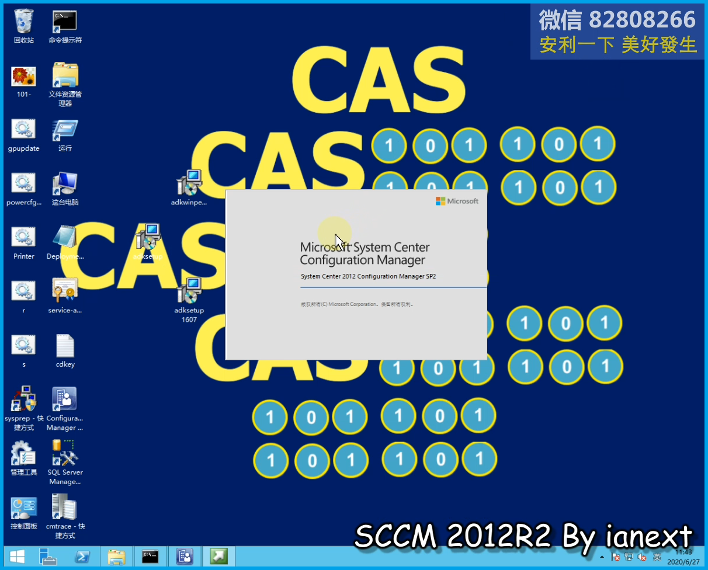
Task: Click the 运行 (Run) desktop shortcut
Action: [x=65, y=135]
